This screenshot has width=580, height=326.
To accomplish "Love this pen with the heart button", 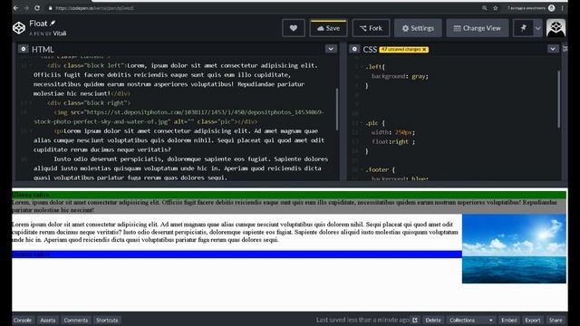I will [x=294, y=28].
